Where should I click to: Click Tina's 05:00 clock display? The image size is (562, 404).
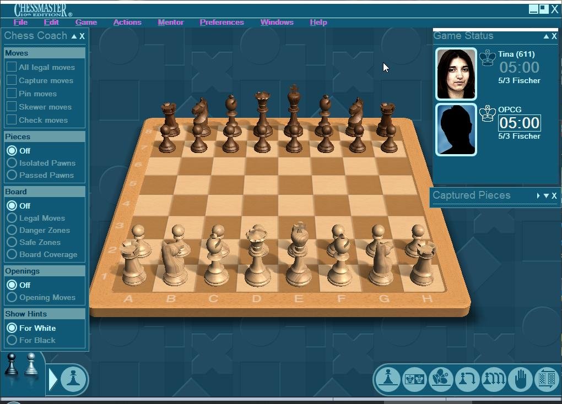coord(520,67)
